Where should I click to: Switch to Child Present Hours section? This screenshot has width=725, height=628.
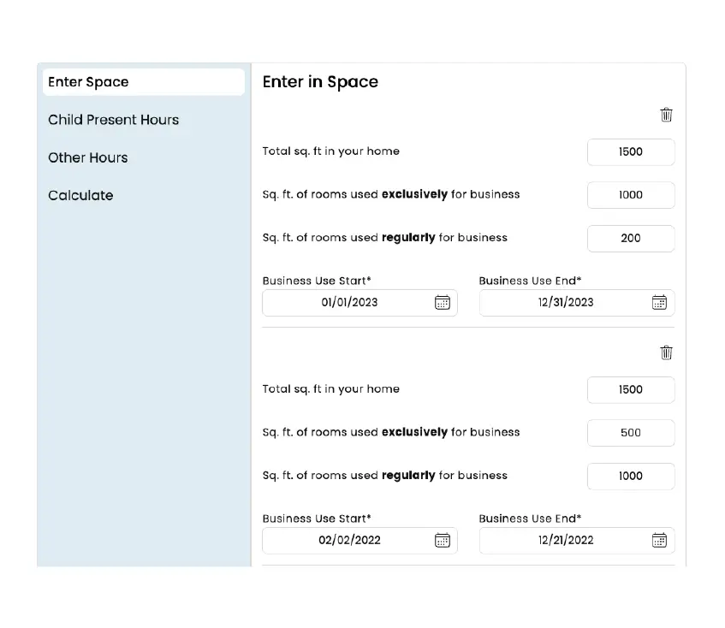point(114,120)
